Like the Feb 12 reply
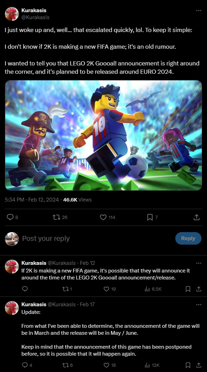This screenshot has width=207, height=372. 106,289
